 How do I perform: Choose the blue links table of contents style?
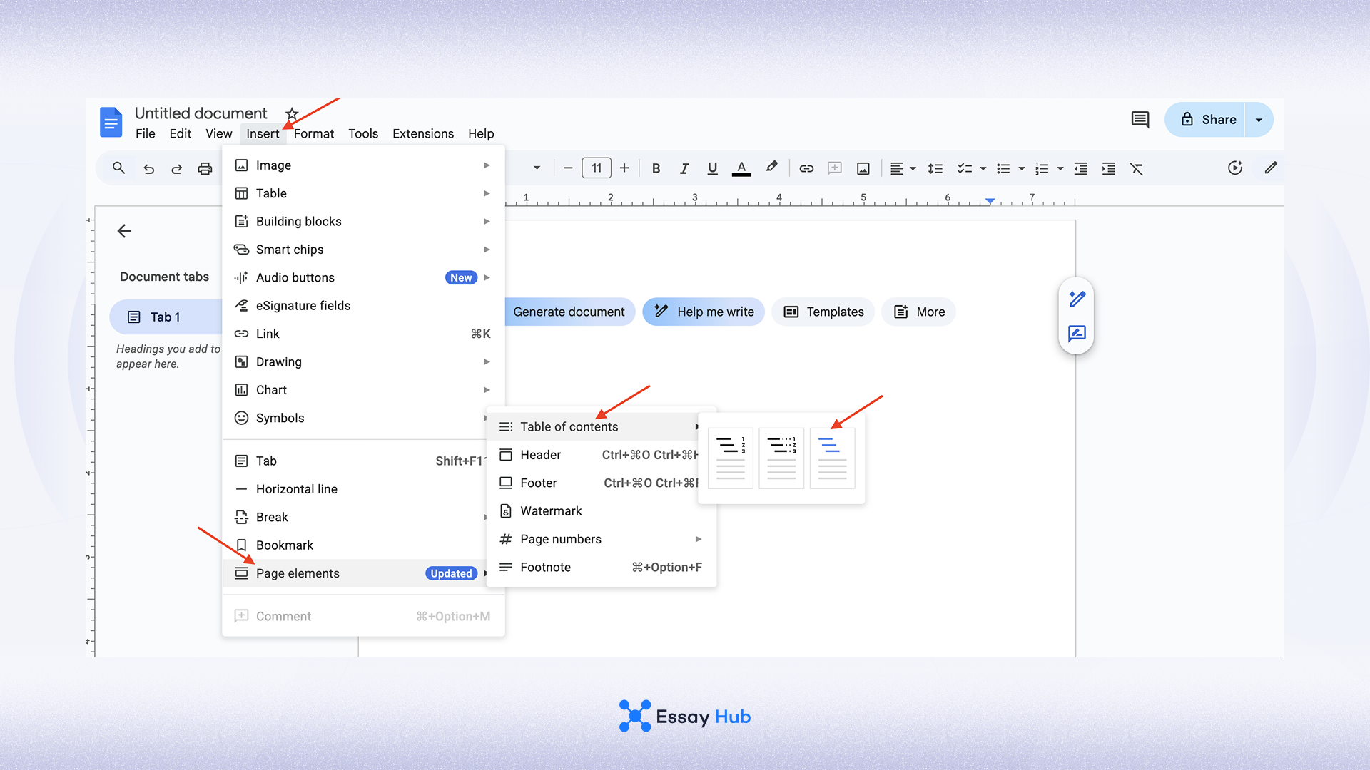(x=832, y=458)
